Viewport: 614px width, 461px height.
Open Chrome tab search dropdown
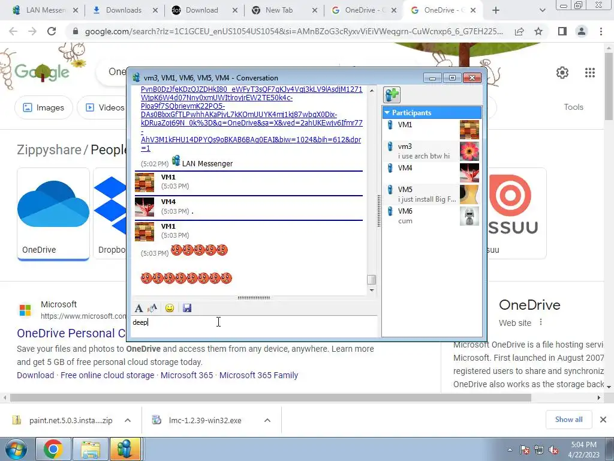tap(542, 10)
